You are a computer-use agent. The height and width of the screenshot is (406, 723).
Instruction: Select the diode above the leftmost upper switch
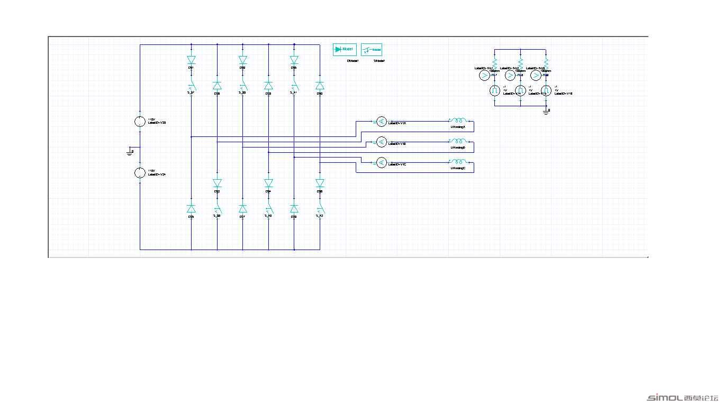coord(191,60)
